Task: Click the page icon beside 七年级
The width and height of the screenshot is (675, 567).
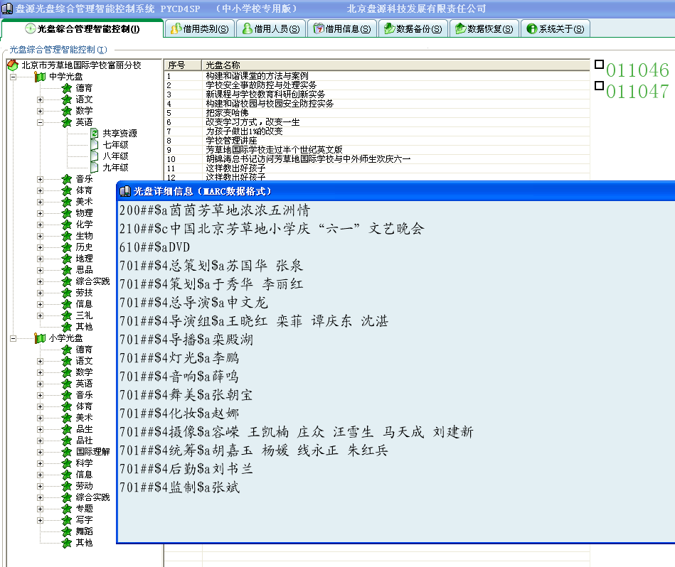Action: click(x=95, y=145)
